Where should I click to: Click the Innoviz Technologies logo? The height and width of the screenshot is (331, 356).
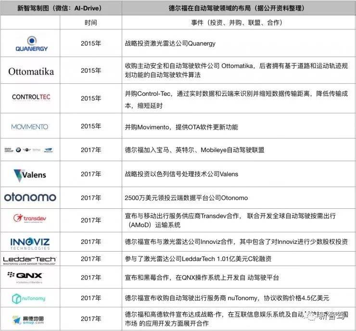[x=30, y=243]
